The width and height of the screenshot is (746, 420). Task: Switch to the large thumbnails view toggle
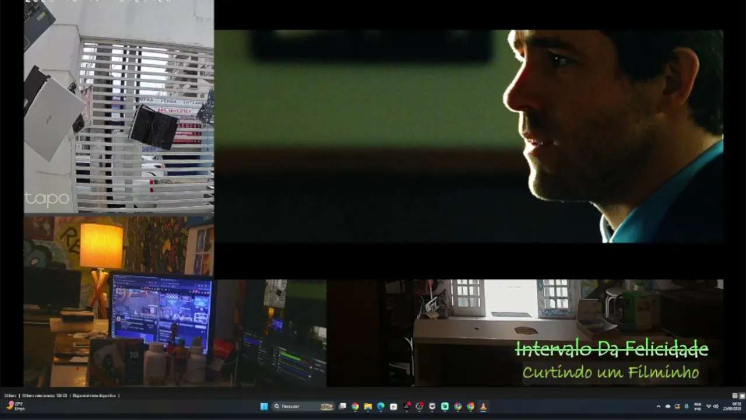(742, 395)
